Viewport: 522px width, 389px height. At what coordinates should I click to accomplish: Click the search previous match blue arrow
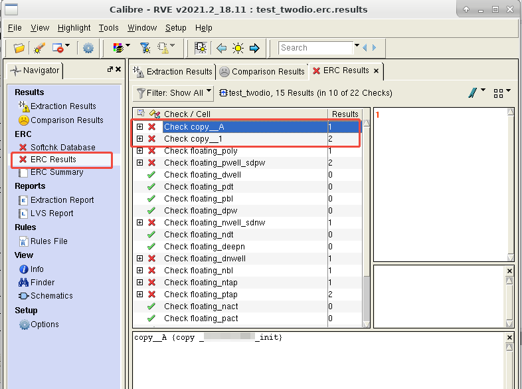(365, 48)
